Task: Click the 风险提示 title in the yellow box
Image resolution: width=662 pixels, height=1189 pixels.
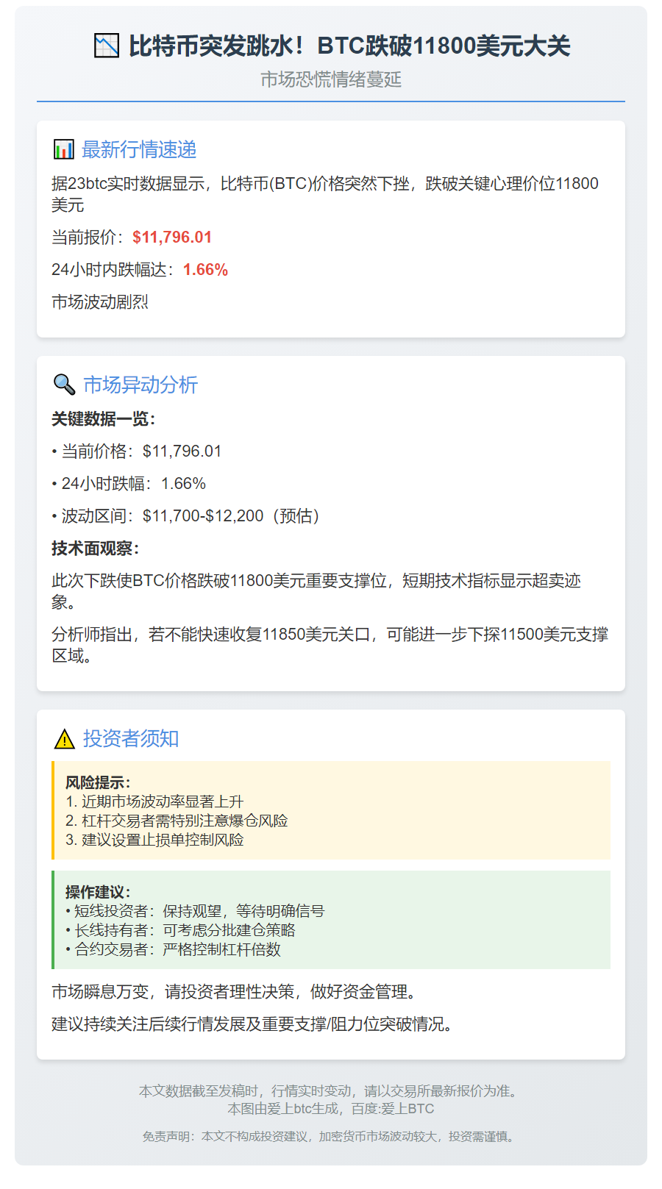Action: [98, 782]
